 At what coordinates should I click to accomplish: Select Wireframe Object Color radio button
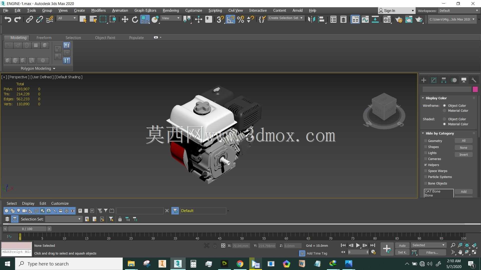tap(444, 105)
